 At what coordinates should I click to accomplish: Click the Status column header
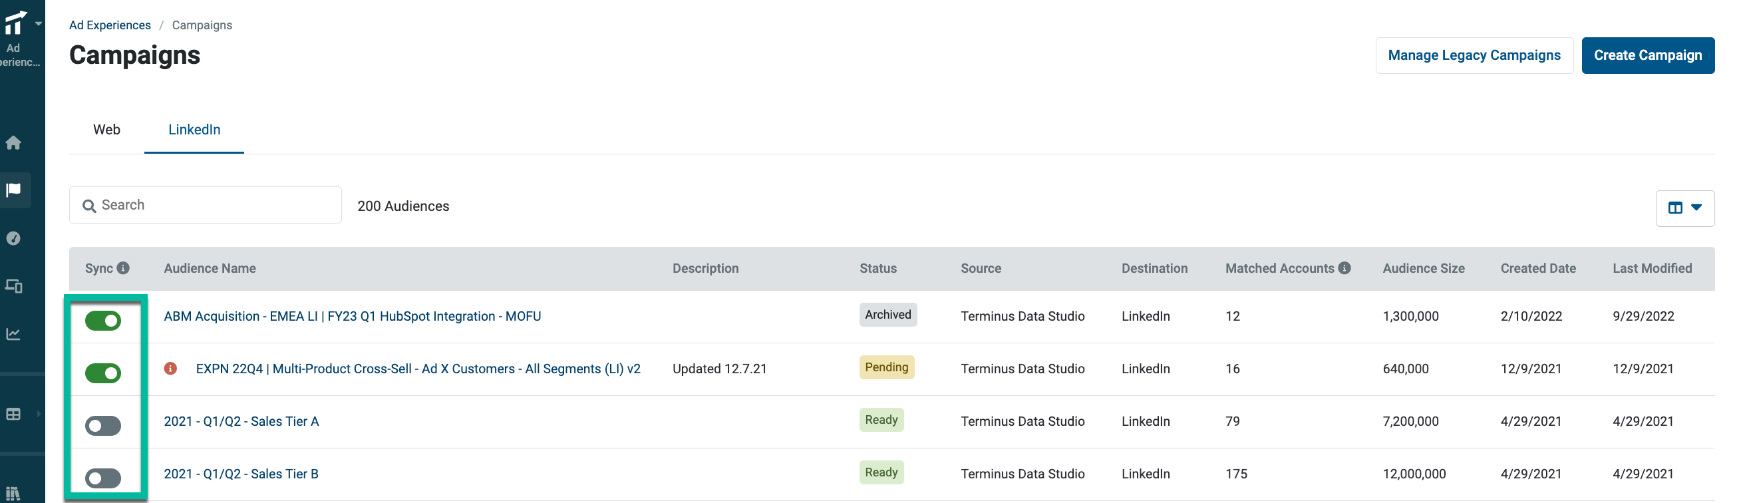click(x=878, y=268)
